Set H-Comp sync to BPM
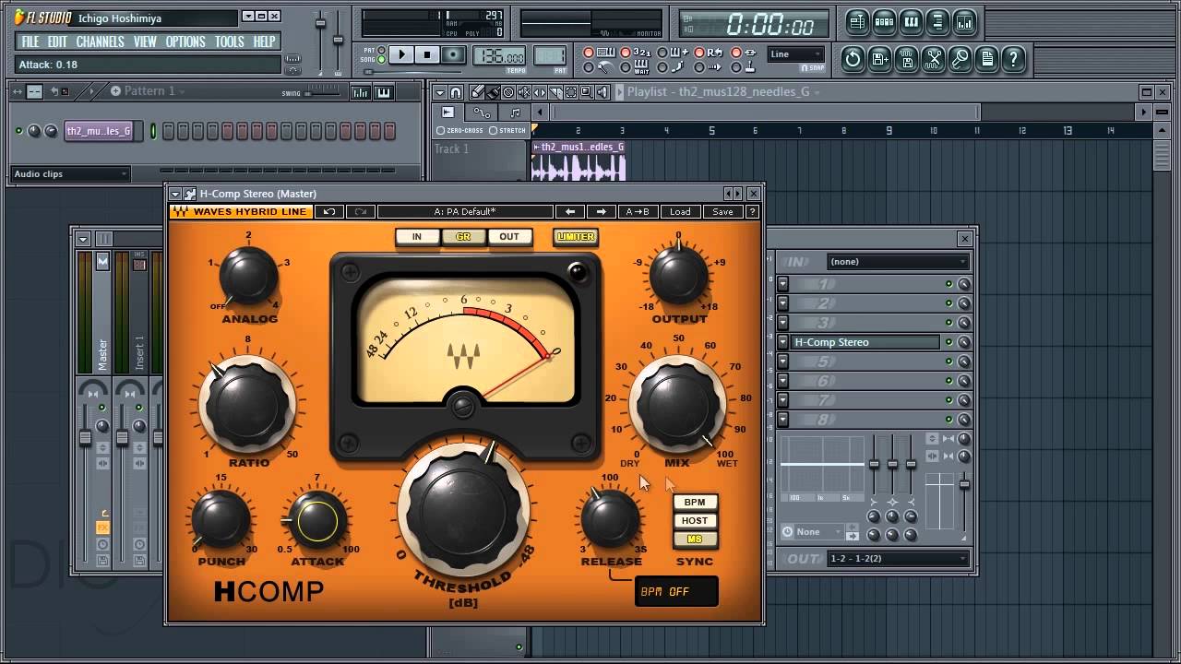The image size is (1181, 664). (x=695, y=503)
